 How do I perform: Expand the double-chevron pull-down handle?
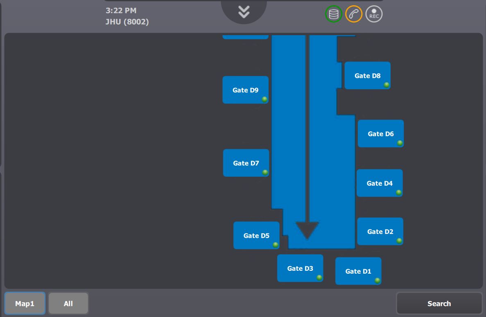click(244, 12)
